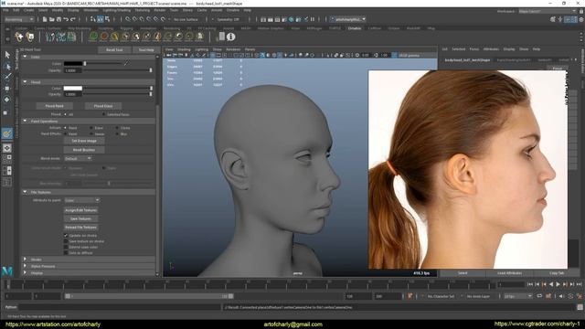Click the Maya logo icon at bottom-left

6,271
